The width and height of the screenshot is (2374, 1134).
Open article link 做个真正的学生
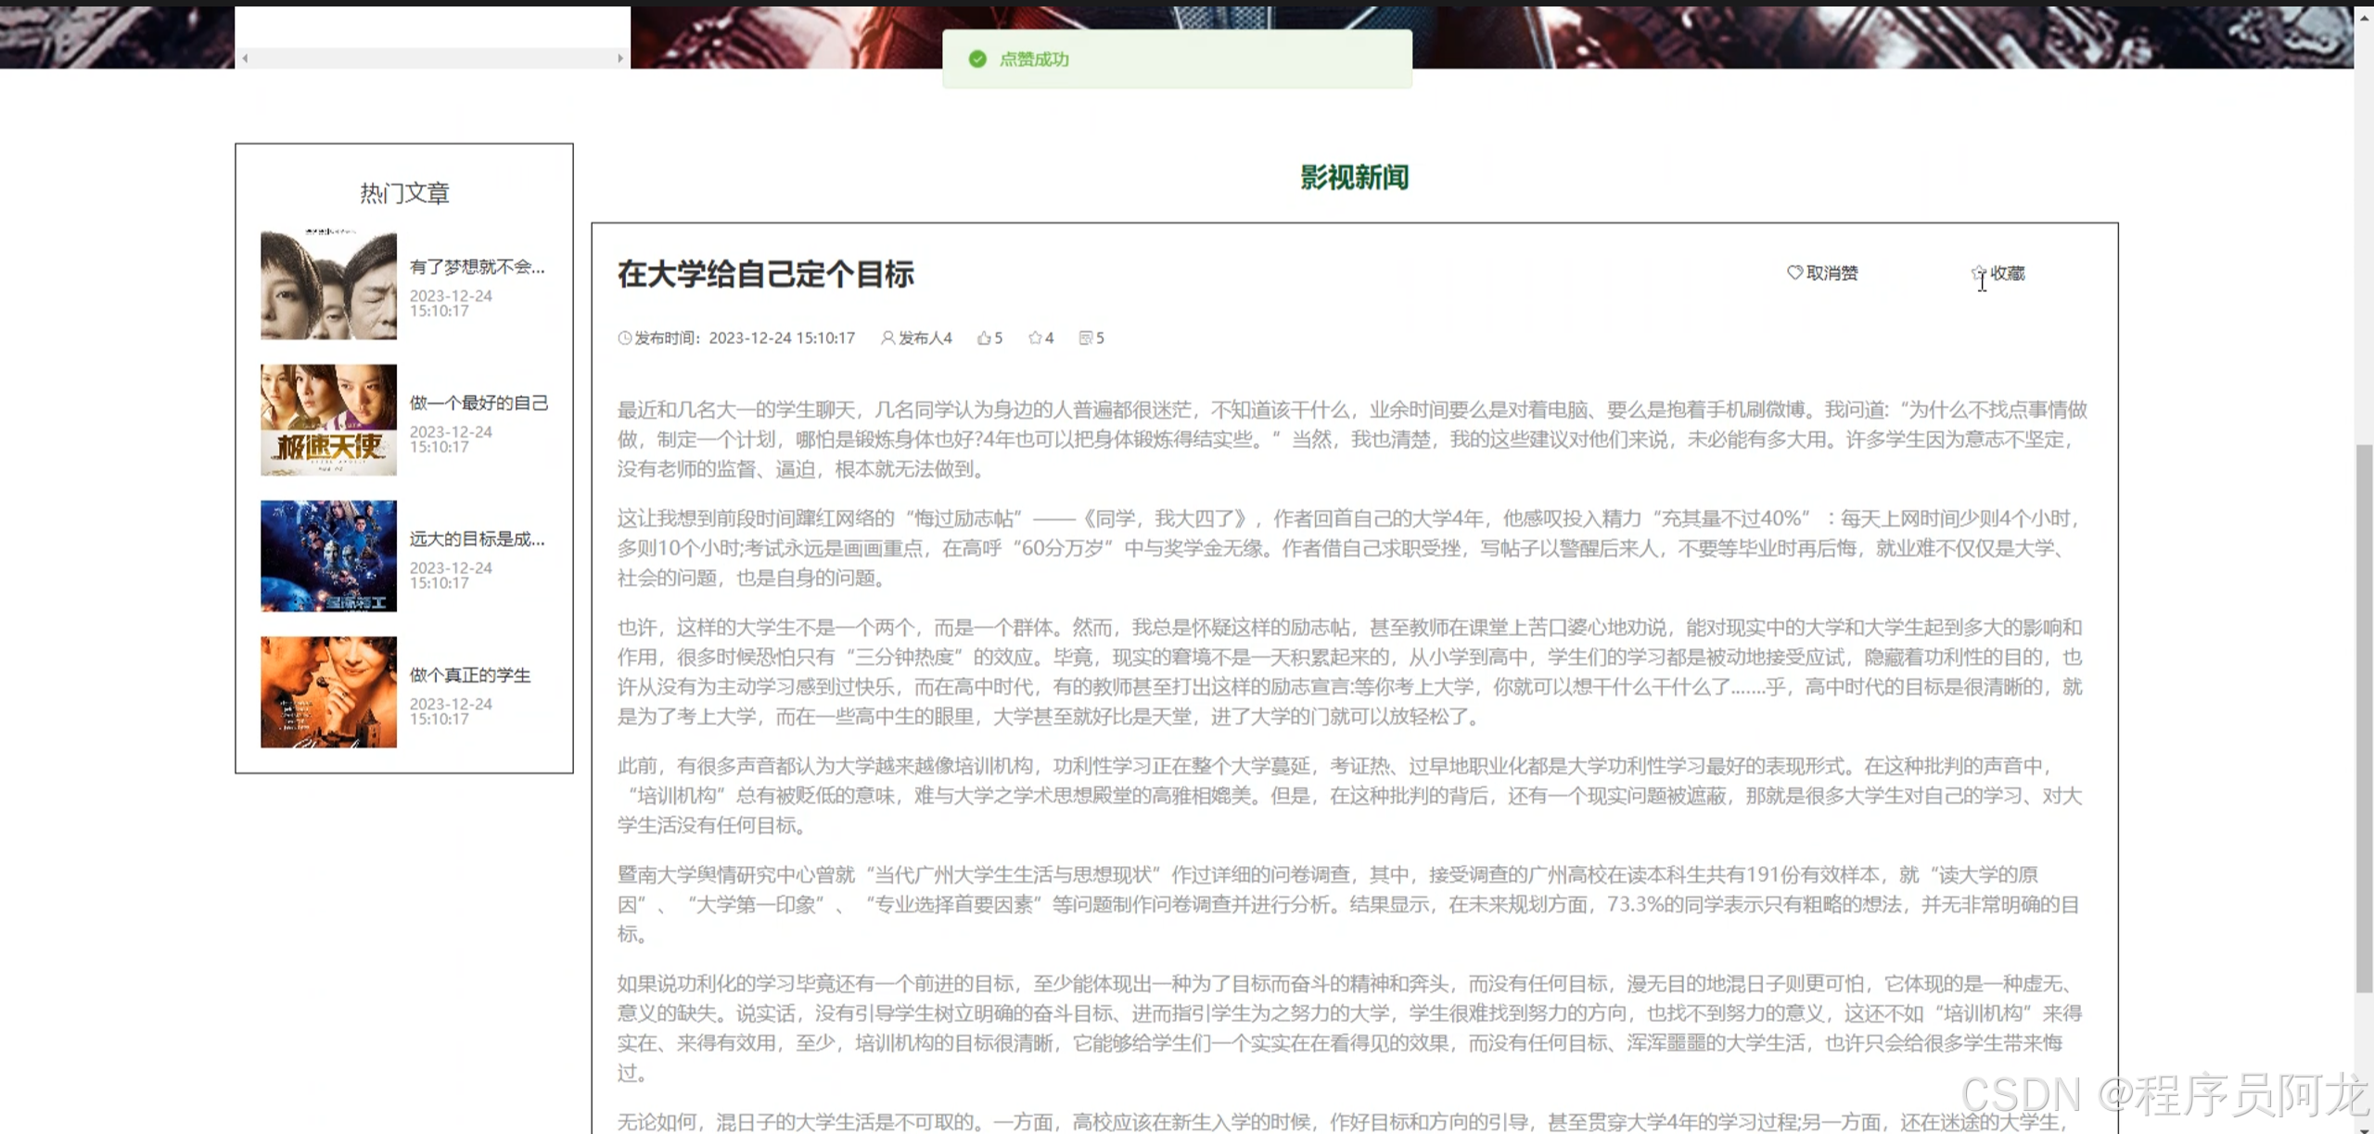tap(470, 675)
